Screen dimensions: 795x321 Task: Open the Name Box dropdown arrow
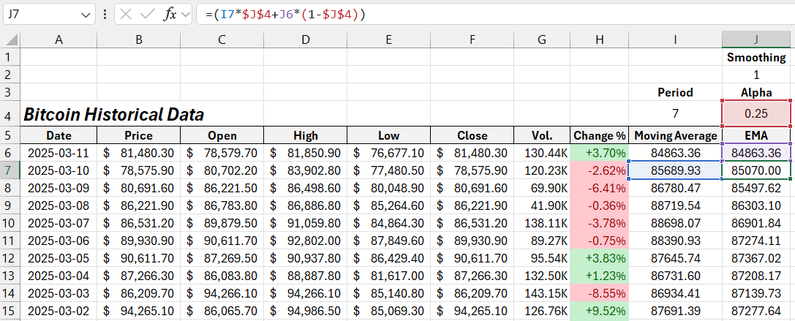85,15
